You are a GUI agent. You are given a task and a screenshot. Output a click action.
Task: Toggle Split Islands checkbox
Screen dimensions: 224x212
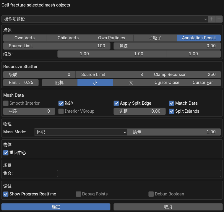point(171,111)
